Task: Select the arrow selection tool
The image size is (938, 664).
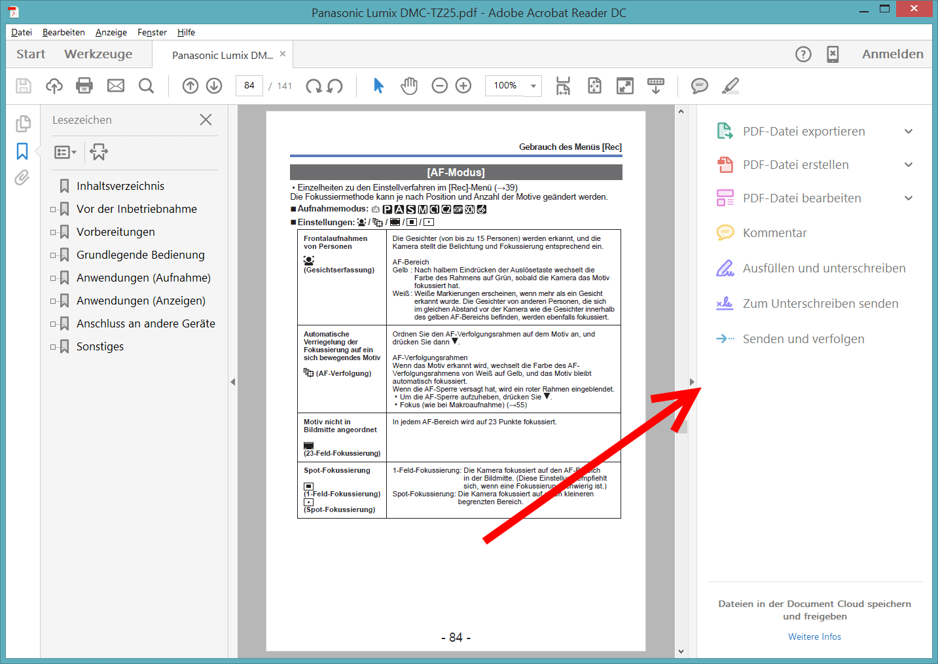Action: [x=378, y=86]
